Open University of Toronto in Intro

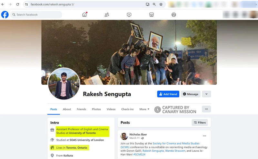[x=83, y=133]
